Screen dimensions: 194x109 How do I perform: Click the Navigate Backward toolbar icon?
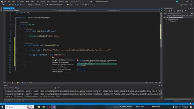click(x=3, y=5)
